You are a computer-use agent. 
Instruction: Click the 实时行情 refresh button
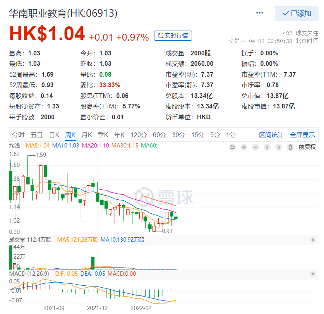pyautogui.click(x=173, y=36)
